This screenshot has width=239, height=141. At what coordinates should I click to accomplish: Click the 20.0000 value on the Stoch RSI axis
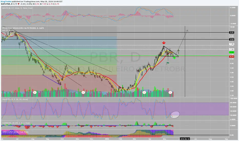pyautogui.click(x=233, y=115)
